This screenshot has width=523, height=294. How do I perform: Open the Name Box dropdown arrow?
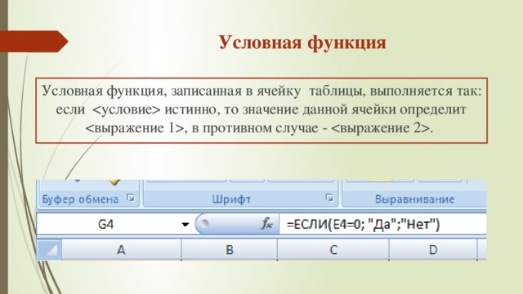click(186, 225)
